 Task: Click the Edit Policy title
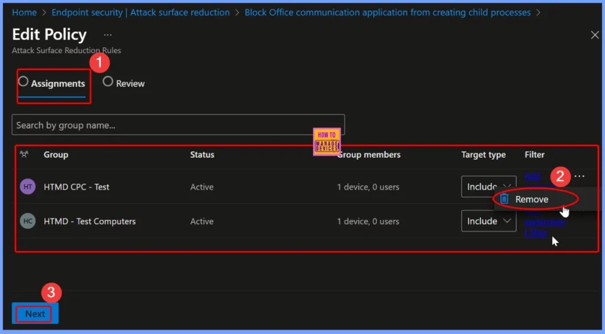[x=50, y=34]
